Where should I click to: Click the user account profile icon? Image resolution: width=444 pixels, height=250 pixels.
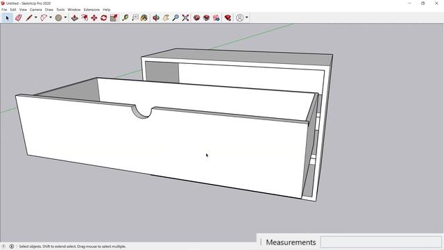tap(239, 18)
